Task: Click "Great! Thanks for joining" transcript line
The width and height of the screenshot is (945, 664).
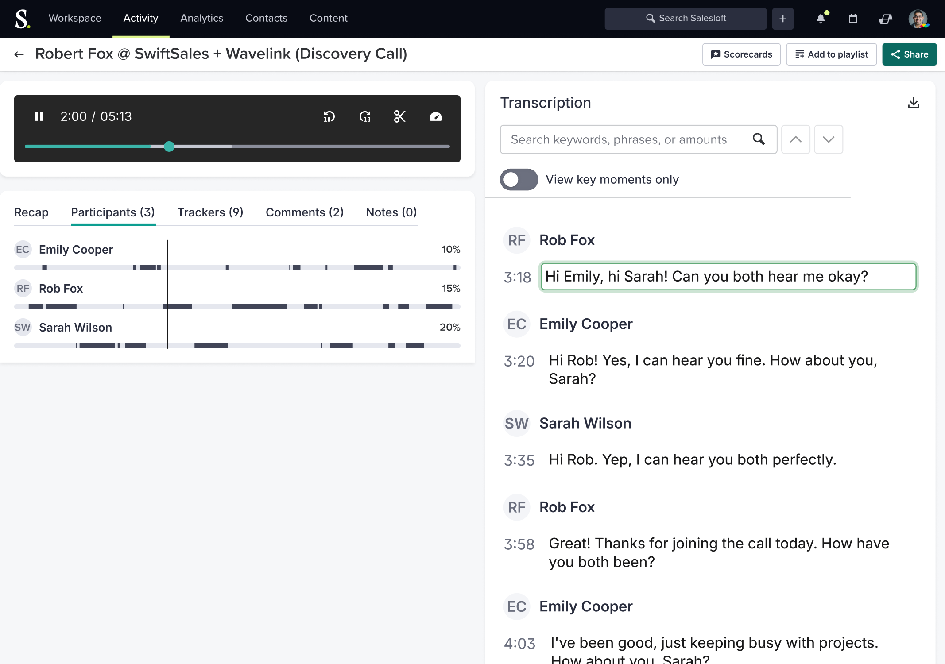Action: (x=719, y=552)
